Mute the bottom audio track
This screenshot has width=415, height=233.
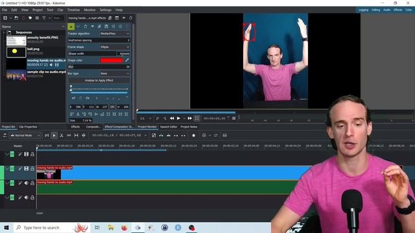tap(26, 197)
